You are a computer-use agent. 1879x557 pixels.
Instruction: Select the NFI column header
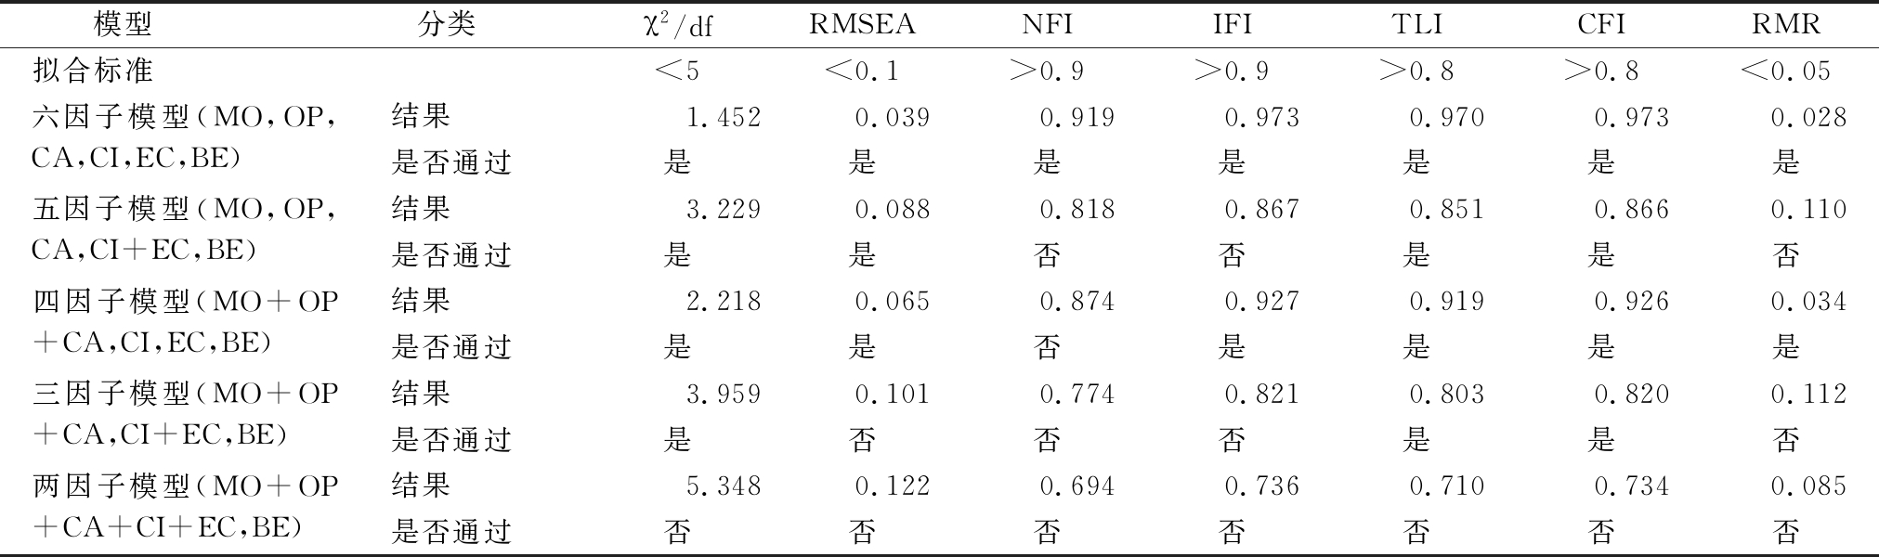tap(1048, 25)
